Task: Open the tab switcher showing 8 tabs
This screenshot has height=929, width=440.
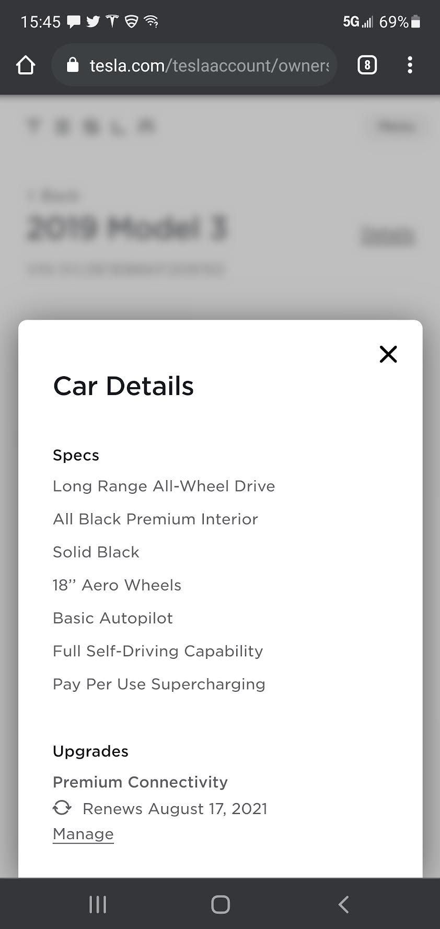Action: click(367, 65)
